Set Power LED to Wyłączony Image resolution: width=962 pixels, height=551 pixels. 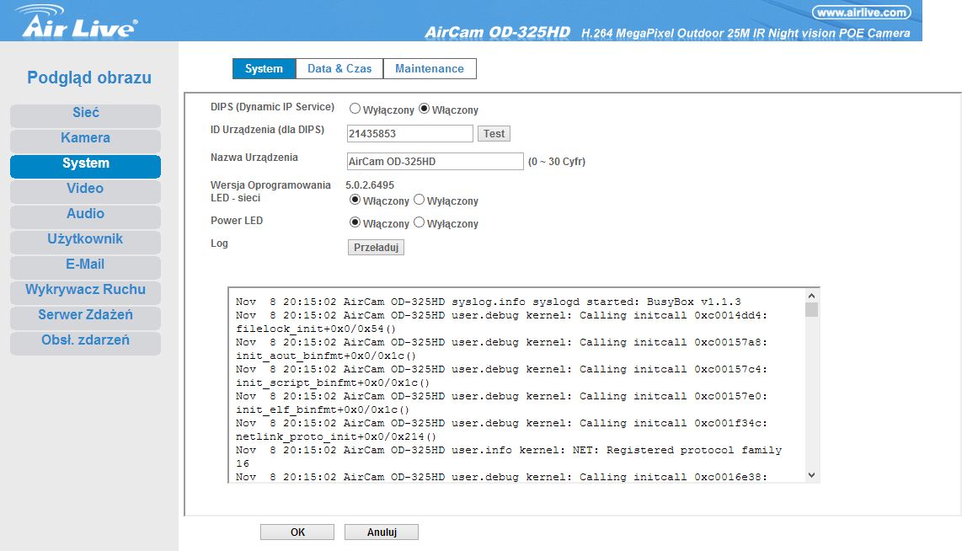click(419, 222)
